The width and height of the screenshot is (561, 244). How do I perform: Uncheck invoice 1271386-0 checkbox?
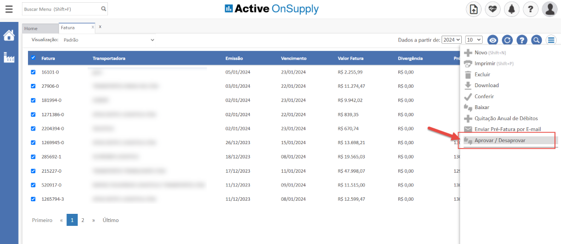pos(33,114)
